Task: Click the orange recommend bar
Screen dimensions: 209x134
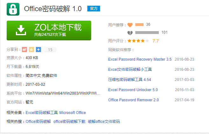Action: pos(139,25)
